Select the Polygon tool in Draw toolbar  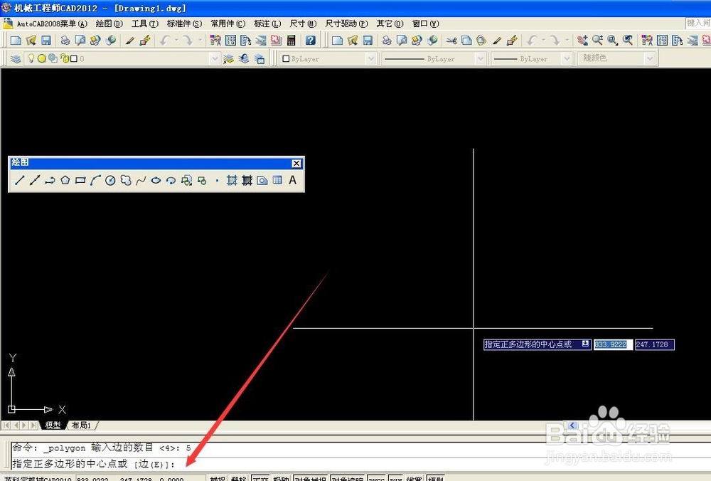point(65,180)
